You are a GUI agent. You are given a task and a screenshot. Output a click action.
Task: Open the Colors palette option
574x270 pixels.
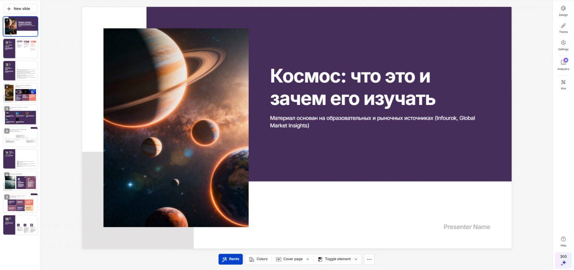[258, 259]
